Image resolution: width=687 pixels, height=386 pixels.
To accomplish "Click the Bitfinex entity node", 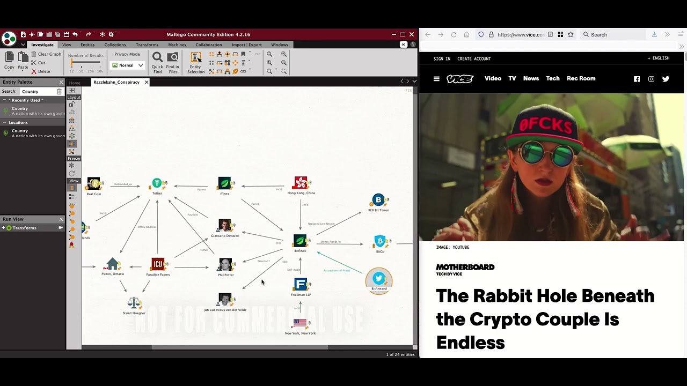I will coord(300,241).
